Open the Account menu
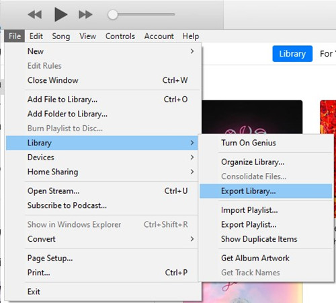336x303 pixels. point(159,36)
